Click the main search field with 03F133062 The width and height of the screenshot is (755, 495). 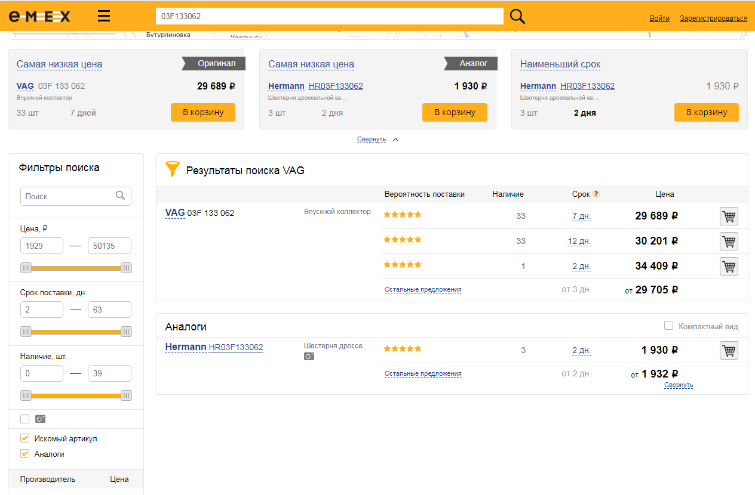329,16
